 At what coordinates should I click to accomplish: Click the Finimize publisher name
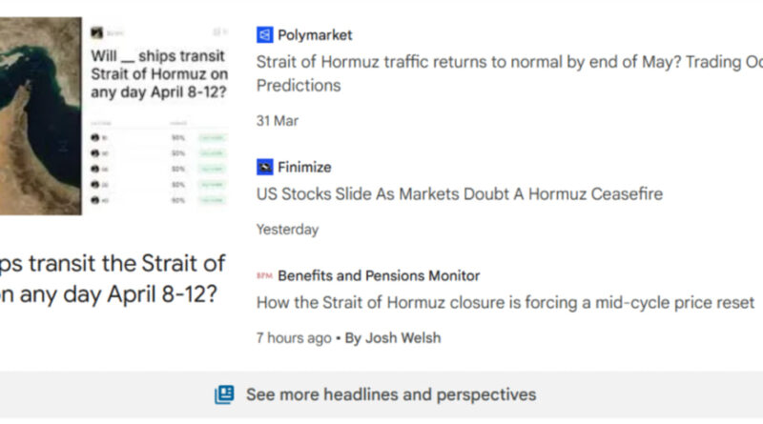pyautogui.click(x=304, y=168)
